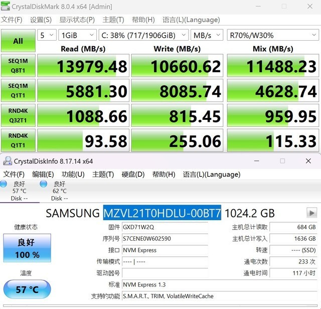Image resolution: width=321 pixels, height=309 pixels.
Task: Click the next disk arrow button
Action: coord(311,213)
